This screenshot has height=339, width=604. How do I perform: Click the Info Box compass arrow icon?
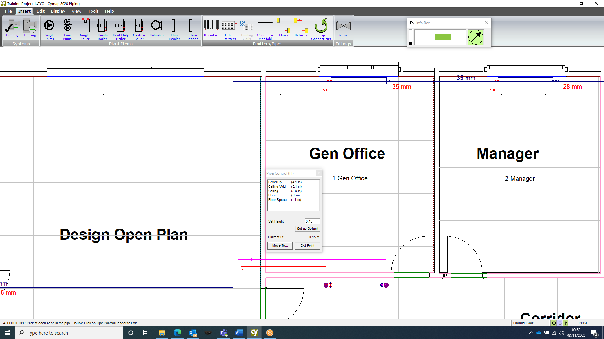tap(476, 37)
